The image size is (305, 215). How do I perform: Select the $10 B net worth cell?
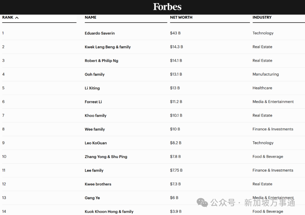175,129
